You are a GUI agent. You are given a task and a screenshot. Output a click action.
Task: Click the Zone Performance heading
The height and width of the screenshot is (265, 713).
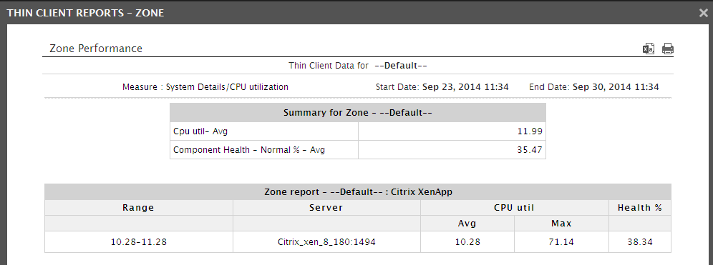(x=96, y=49)
